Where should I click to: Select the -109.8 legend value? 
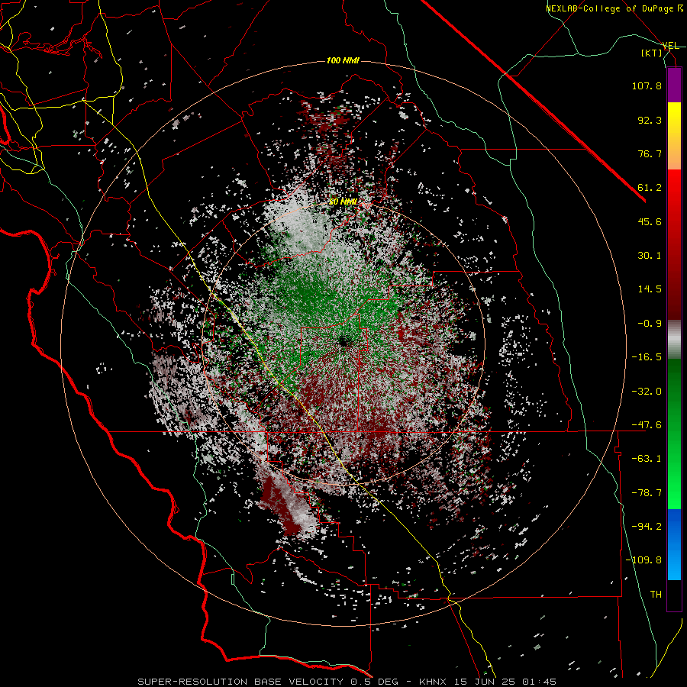click(644, 560)
